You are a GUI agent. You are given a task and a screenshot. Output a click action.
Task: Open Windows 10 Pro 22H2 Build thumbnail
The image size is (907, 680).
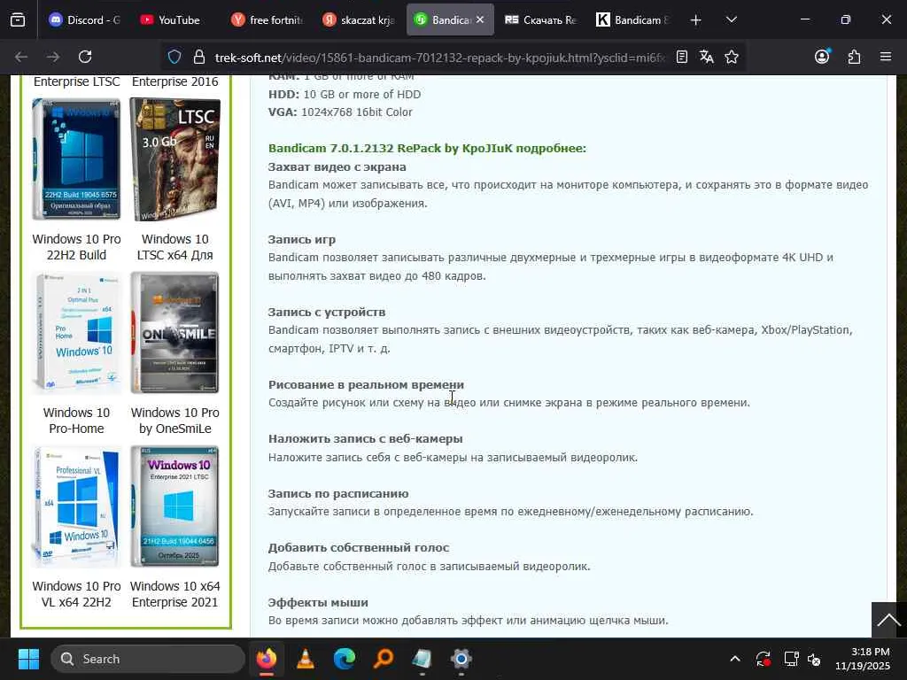click(76, 159)
